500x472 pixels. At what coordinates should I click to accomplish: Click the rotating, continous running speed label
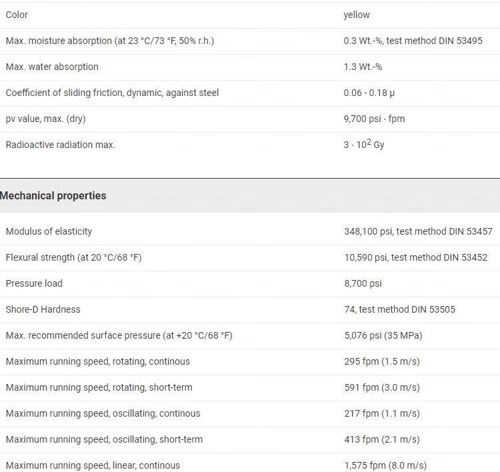coord(97,361)
